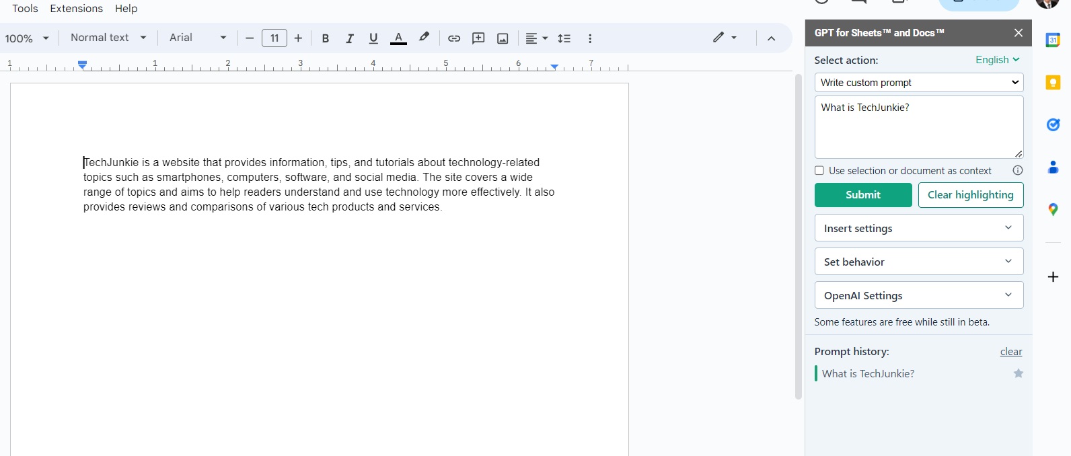Toggle underline formatting
Image resolution: width=1071 pixels, height=456 pixels.
coord(373,38)
